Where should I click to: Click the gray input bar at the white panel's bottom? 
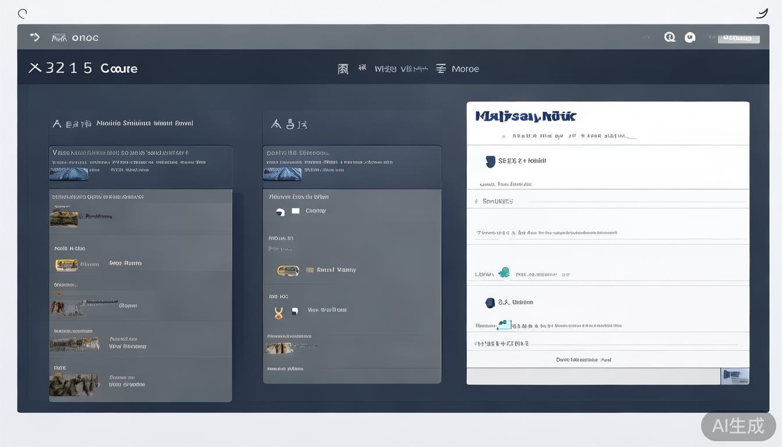593,376
